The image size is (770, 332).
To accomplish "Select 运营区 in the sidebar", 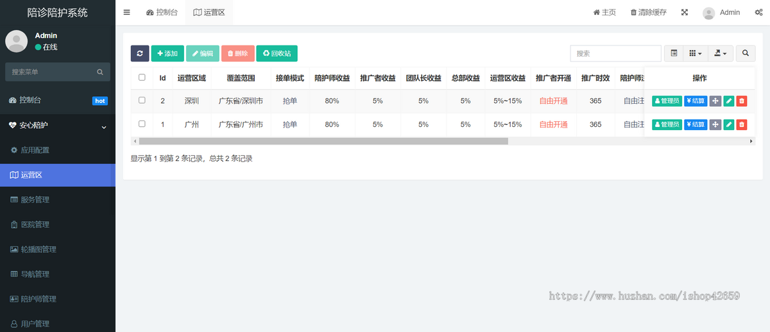I will coord(58,175).
